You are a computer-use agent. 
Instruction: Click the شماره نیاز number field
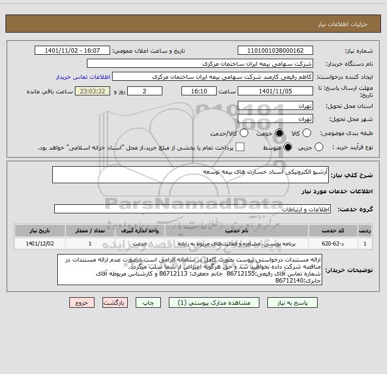pyautogui.click(x=275, y=51)
